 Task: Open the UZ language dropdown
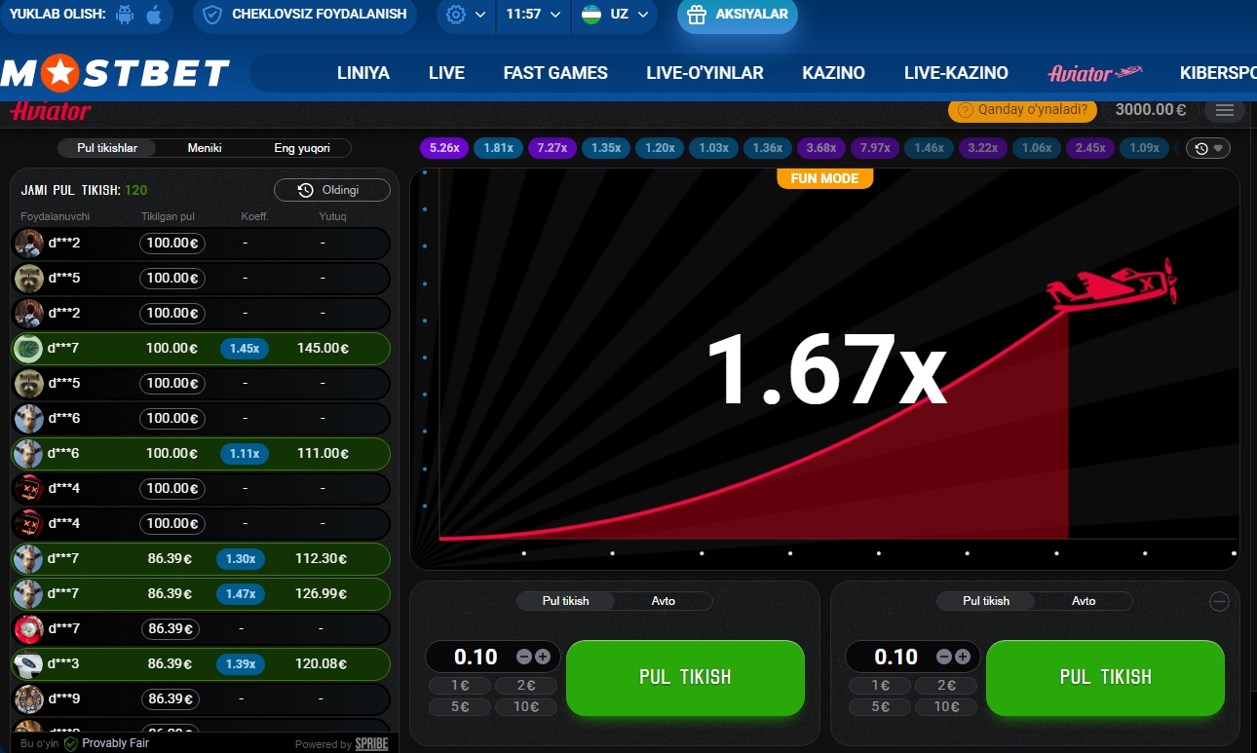(x=614, y=15)
